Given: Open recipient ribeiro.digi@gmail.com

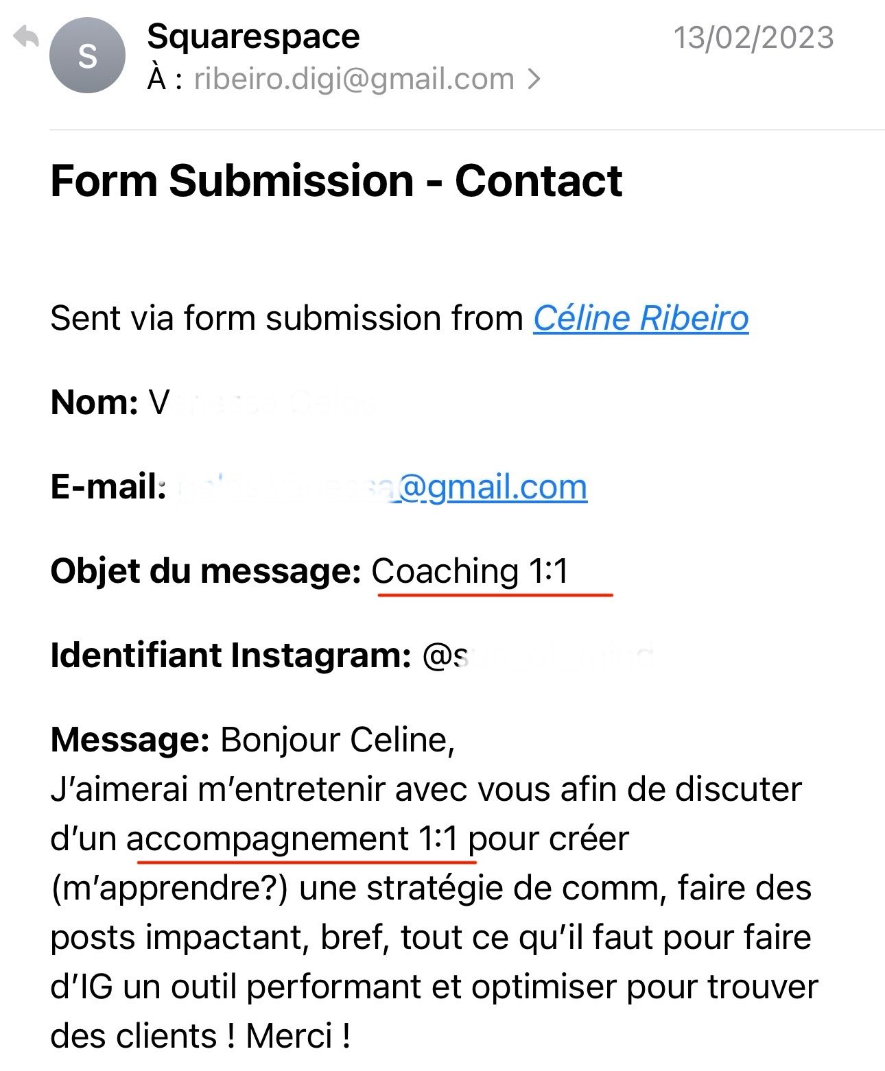Looking at the screenshot, I should pos(354,80).
